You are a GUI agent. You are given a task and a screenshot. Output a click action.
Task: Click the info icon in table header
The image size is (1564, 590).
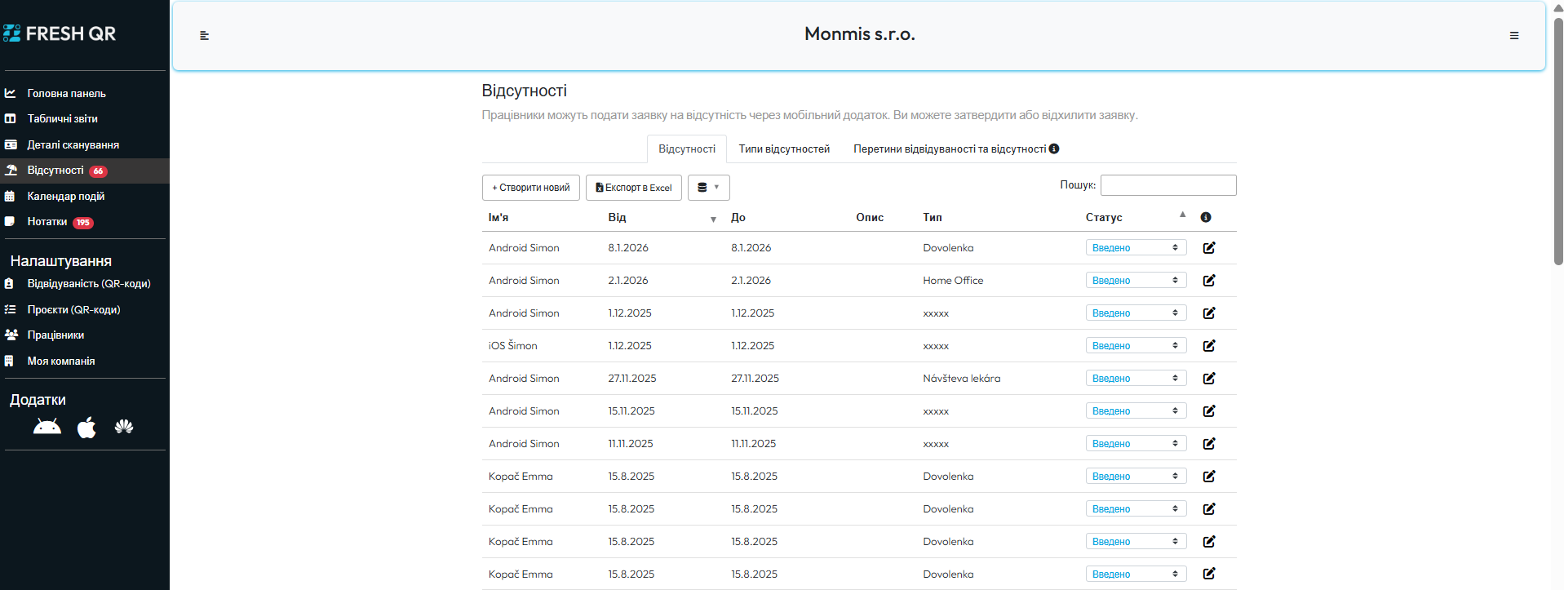(x=1205, y=217)
